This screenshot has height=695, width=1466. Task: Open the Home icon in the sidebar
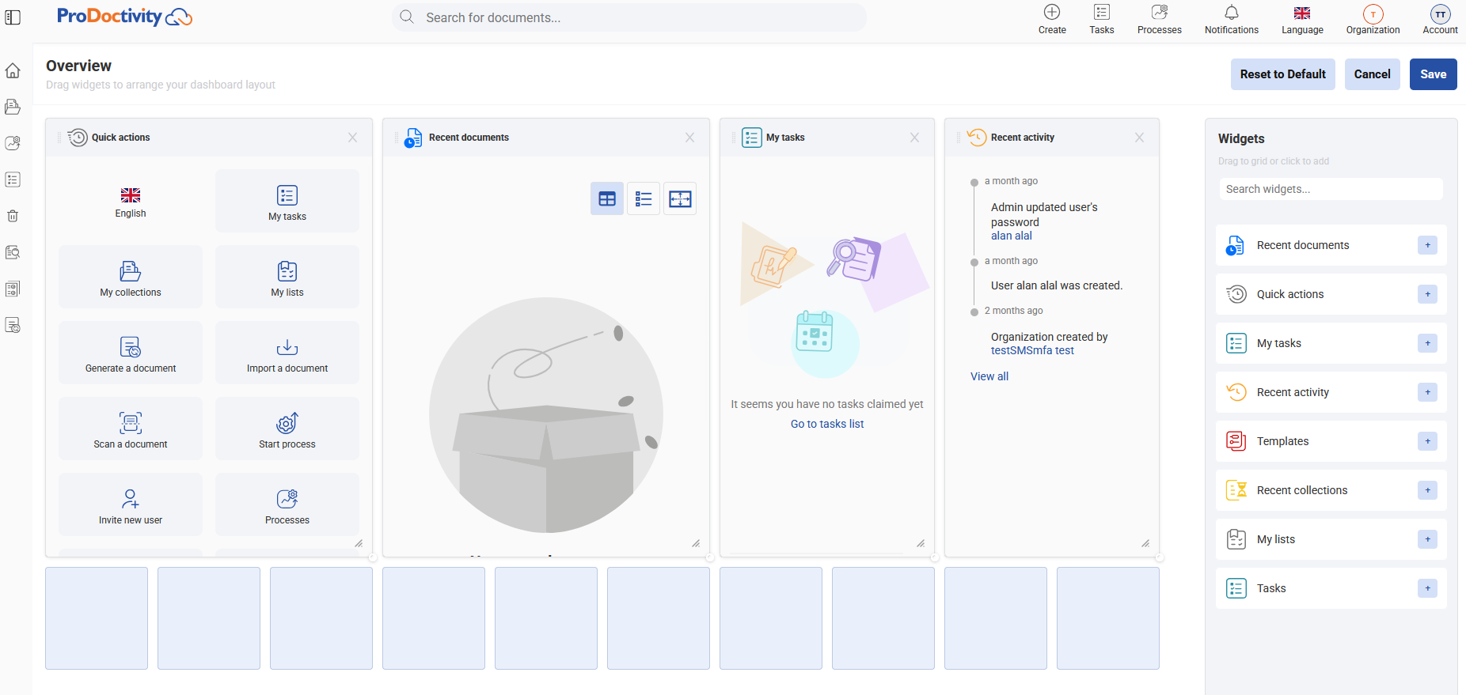tap(13, 70)
